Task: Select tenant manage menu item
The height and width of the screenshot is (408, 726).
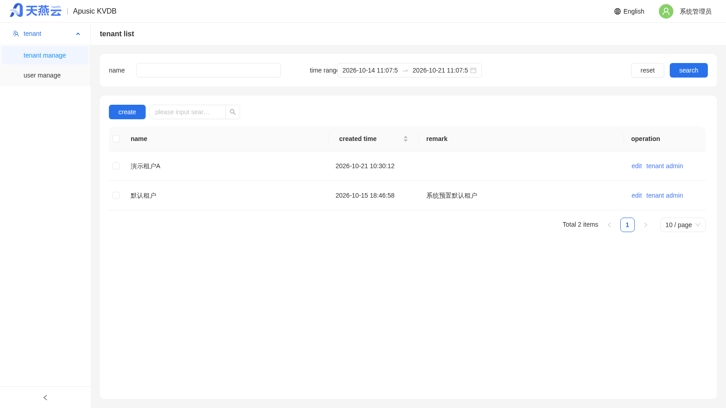Action: tap(45, 55)
